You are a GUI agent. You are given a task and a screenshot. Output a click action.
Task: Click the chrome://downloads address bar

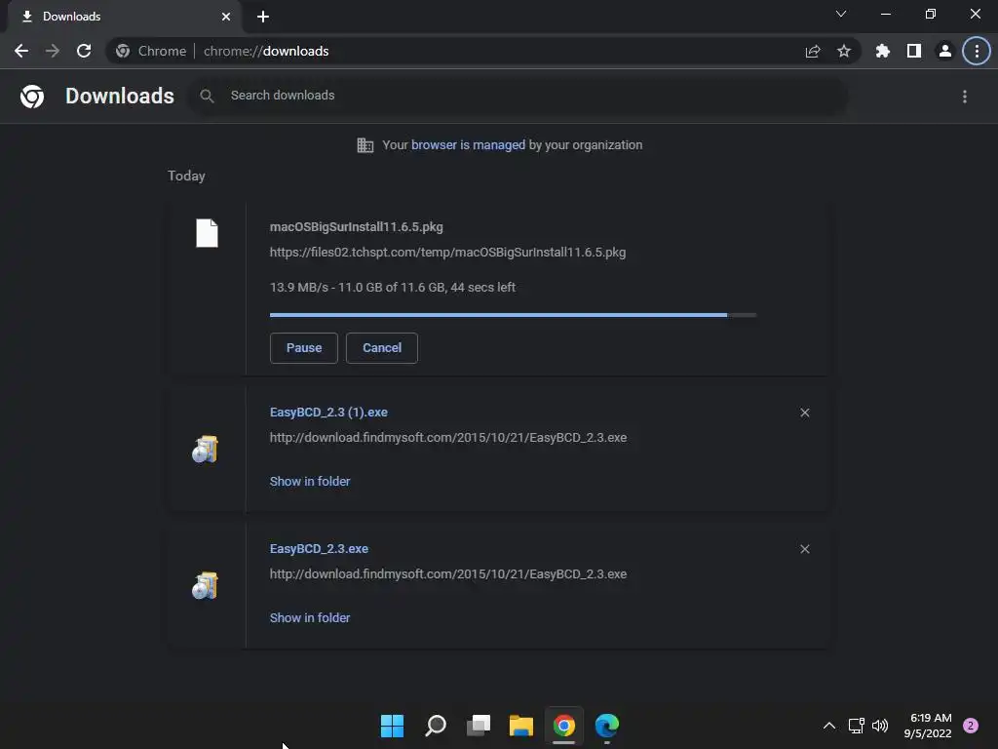483,51
